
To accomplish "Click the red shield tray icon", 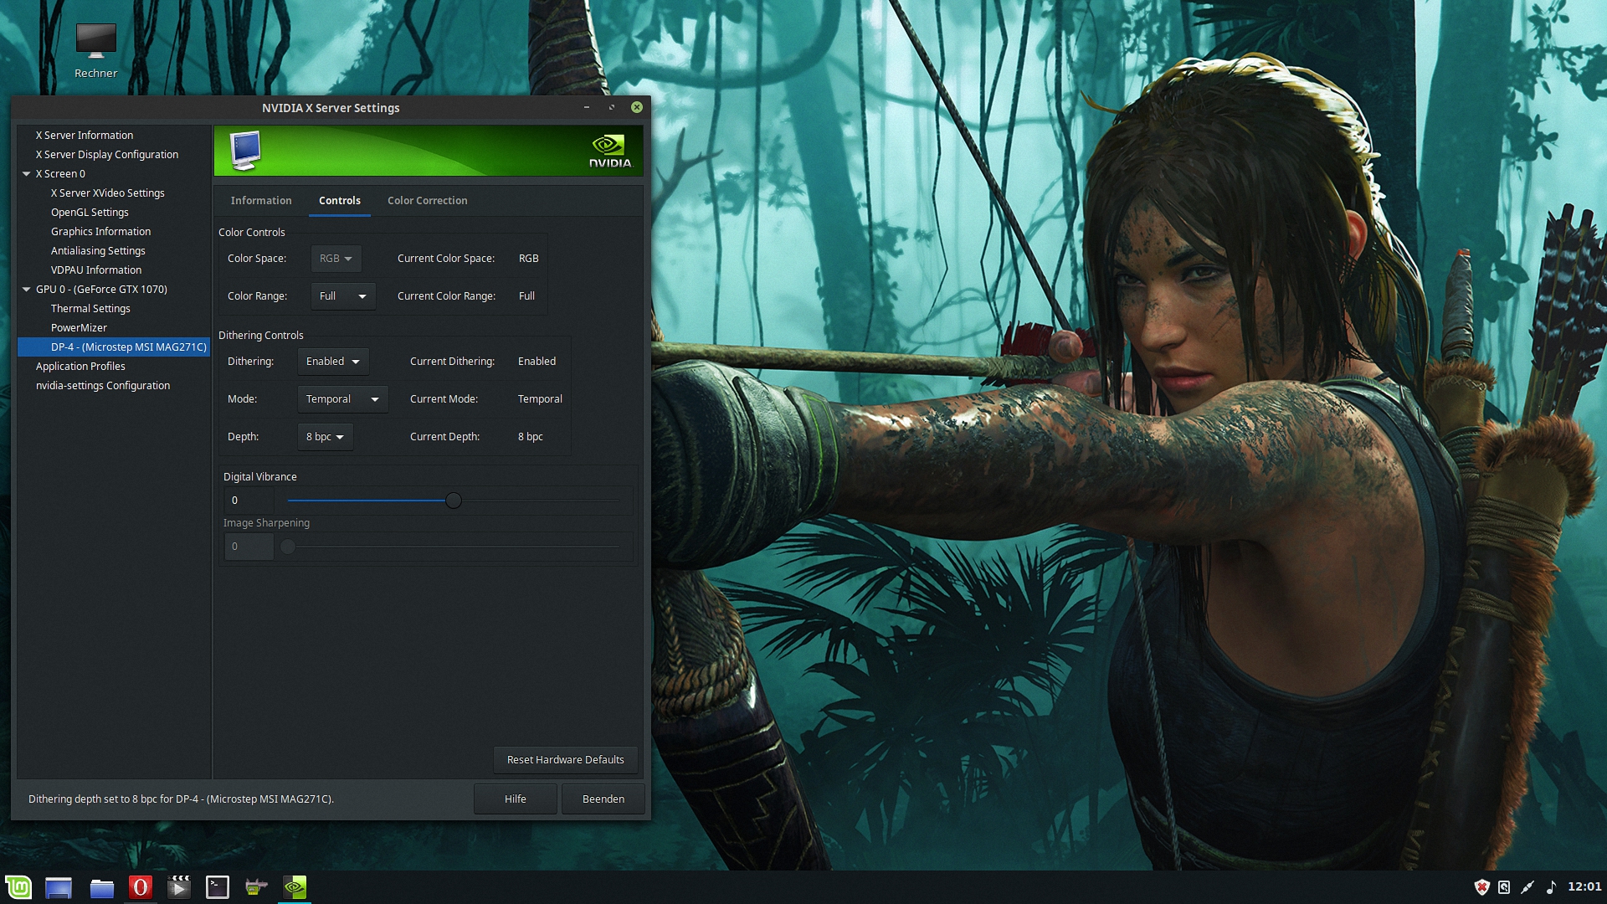I will [x=1481, y=887].
